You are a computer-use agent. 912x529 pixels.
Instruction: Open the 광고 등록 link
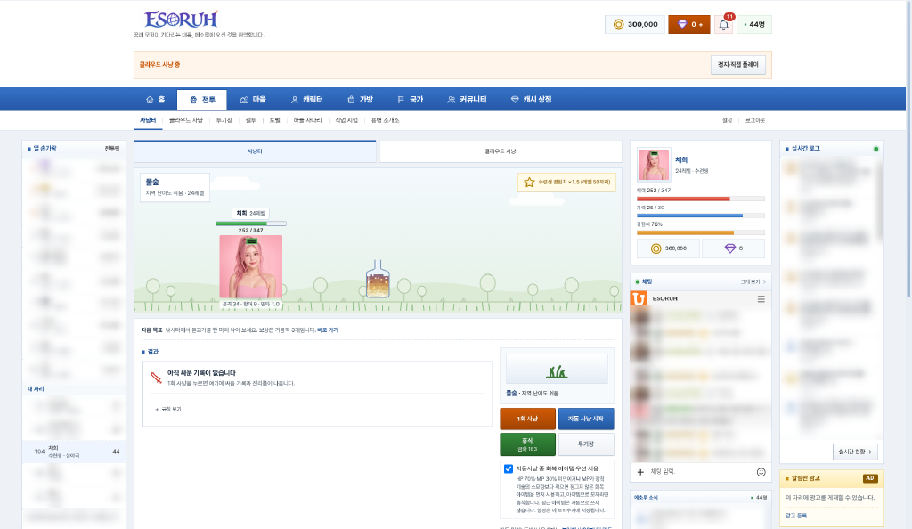(x=795, y=516)
